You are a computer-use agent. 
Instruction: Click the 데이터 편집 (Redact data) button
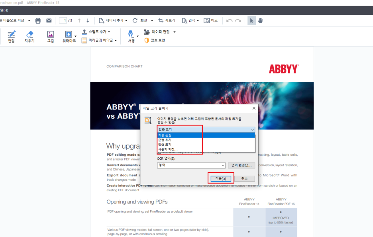(157, 32)
